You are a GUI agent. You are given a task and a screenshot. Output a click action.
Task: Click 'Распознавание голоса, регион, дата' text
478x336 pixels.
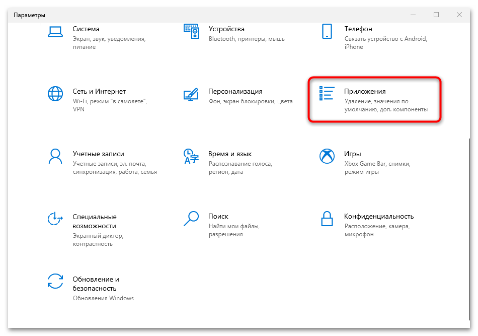click(240, 168)
